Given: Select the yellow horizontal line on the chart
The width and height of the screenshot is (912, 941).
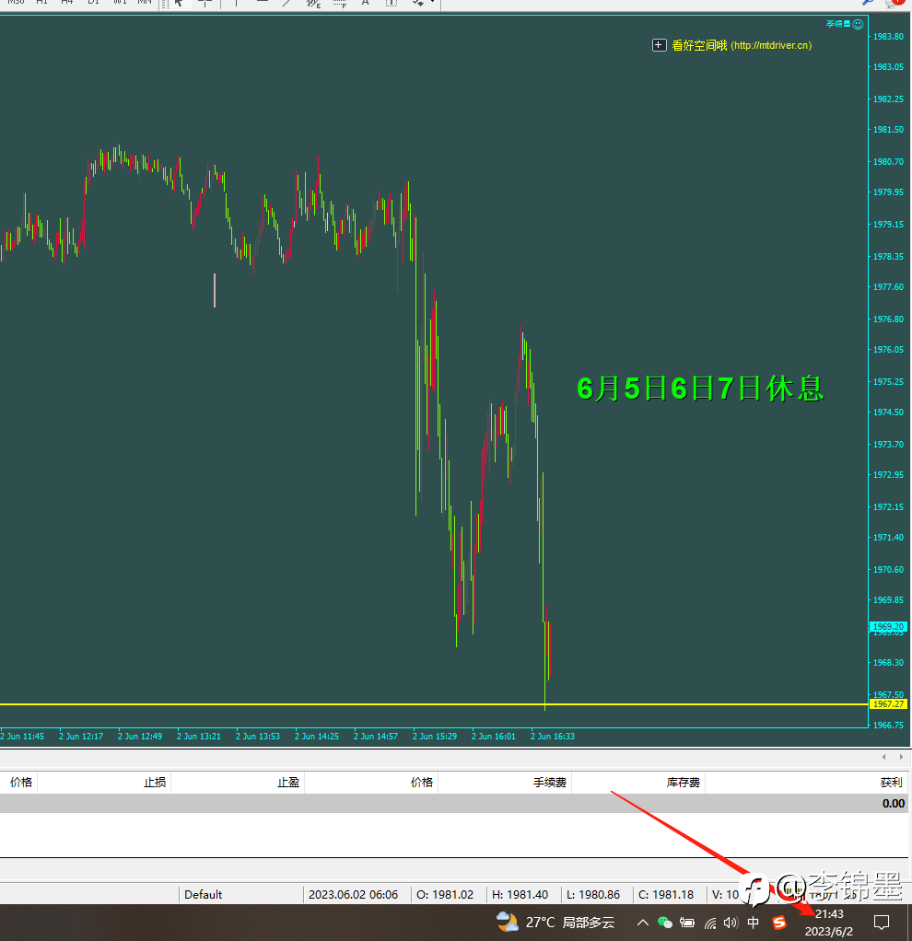Looking at the screenshot, I should coord(434,704).
